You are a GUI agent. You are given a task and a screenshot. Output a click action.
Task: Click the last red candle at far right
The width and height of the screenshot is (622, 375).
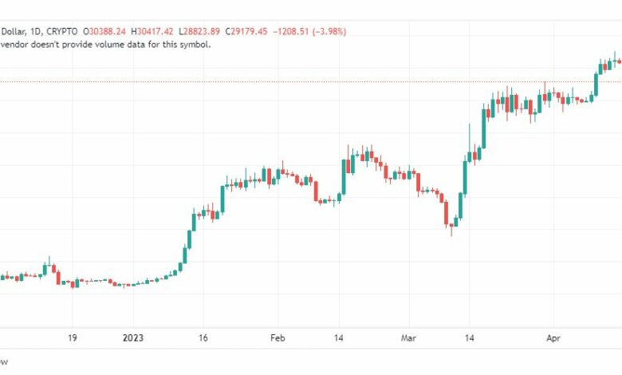pos(620,62)
